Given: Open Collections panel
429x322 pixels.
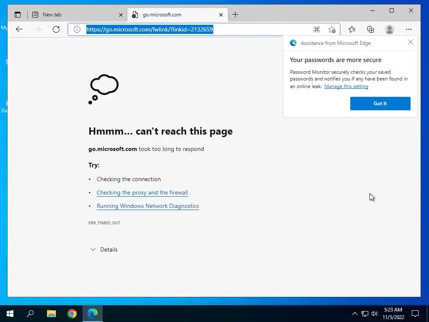Looking at the screenshot, I should tap(370, 29).
